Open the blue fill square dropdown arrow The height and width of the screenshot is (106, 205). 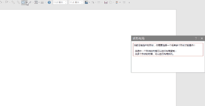[x=89, y=2]
